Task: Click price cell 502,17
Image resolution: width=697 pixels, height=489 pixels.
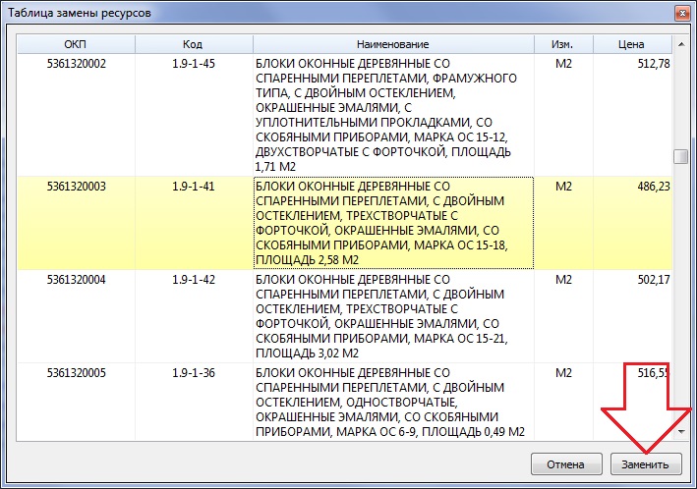Action: [632, 316]
